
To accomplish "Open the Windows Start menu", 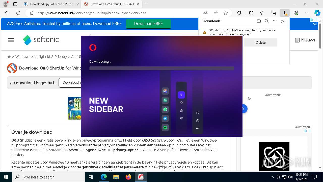I will 6,177.
